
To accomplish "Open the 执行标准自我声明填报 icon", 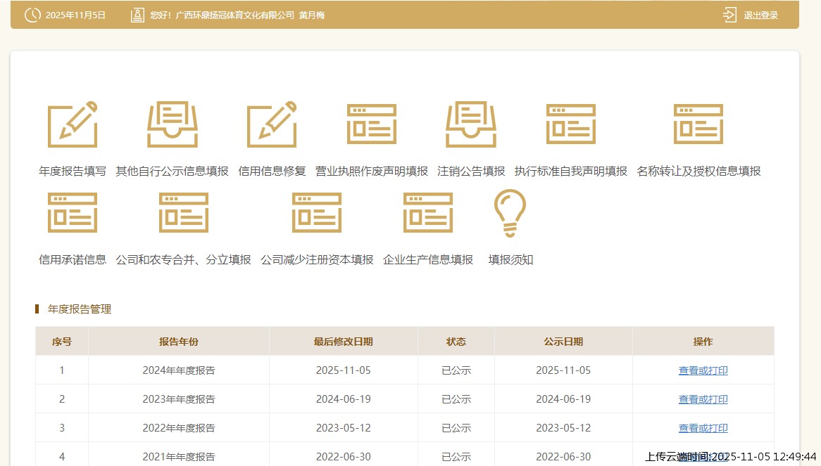I will point(571,125).
